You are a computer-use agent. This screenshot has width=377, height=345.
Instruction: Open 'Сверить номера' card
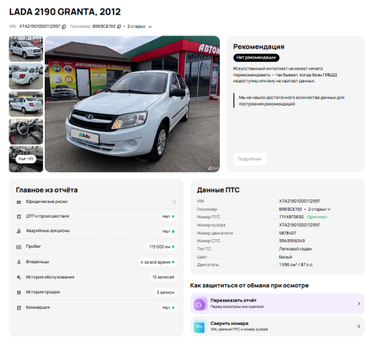tap(278, 326)
